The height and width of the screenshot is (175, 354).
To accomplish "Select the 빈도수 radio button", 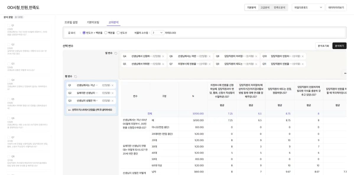I will tap(118, 33).
